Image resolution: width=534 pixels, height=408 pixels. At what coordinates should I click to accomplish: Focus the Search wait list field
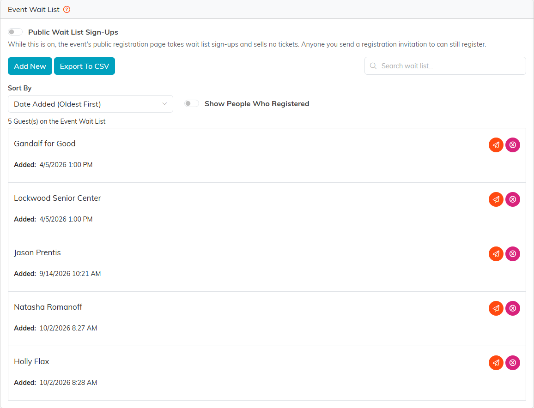coord(445,66)
